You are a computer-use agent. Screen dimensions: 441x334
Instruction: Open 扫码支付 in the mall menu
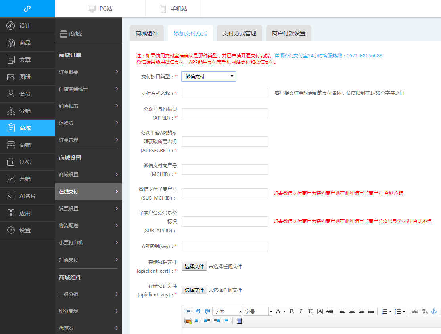(x=88, y=260)
